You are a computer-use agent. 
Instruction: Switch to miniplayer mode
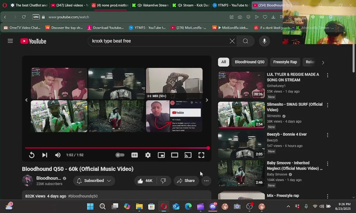(161, 155)
